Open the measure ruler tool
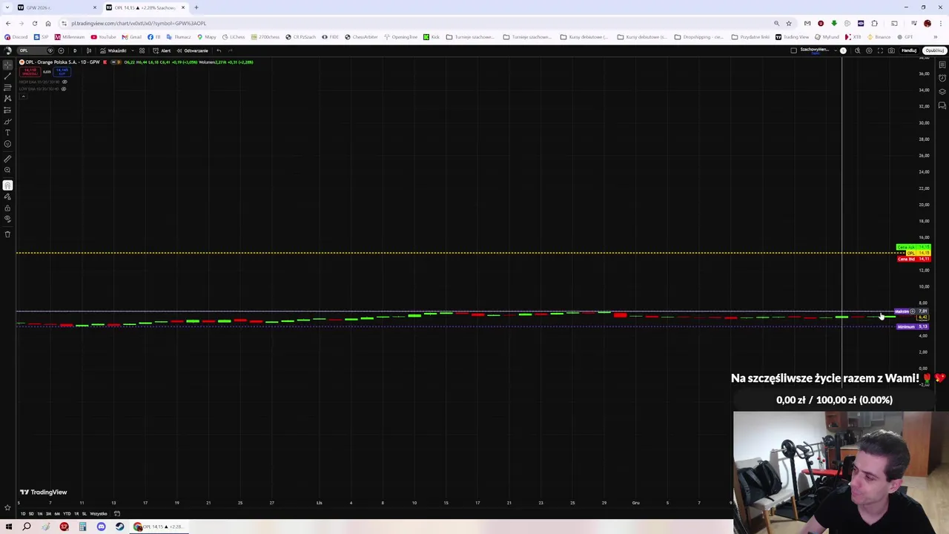This screenshot has height=534, width=949. coord(7,159)
